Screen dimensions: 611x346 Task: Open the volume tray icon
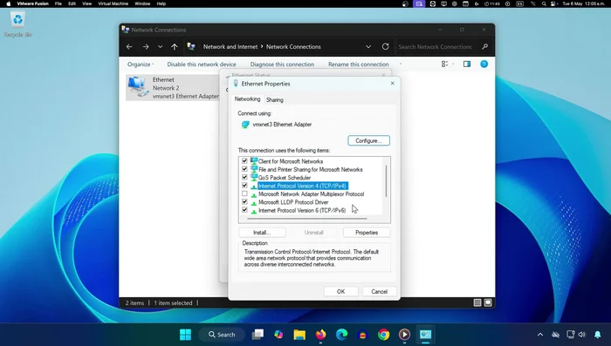582,335
